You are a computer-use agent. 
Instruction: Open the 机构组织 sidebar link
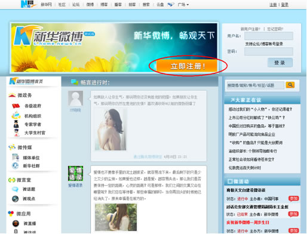point(33,116)
